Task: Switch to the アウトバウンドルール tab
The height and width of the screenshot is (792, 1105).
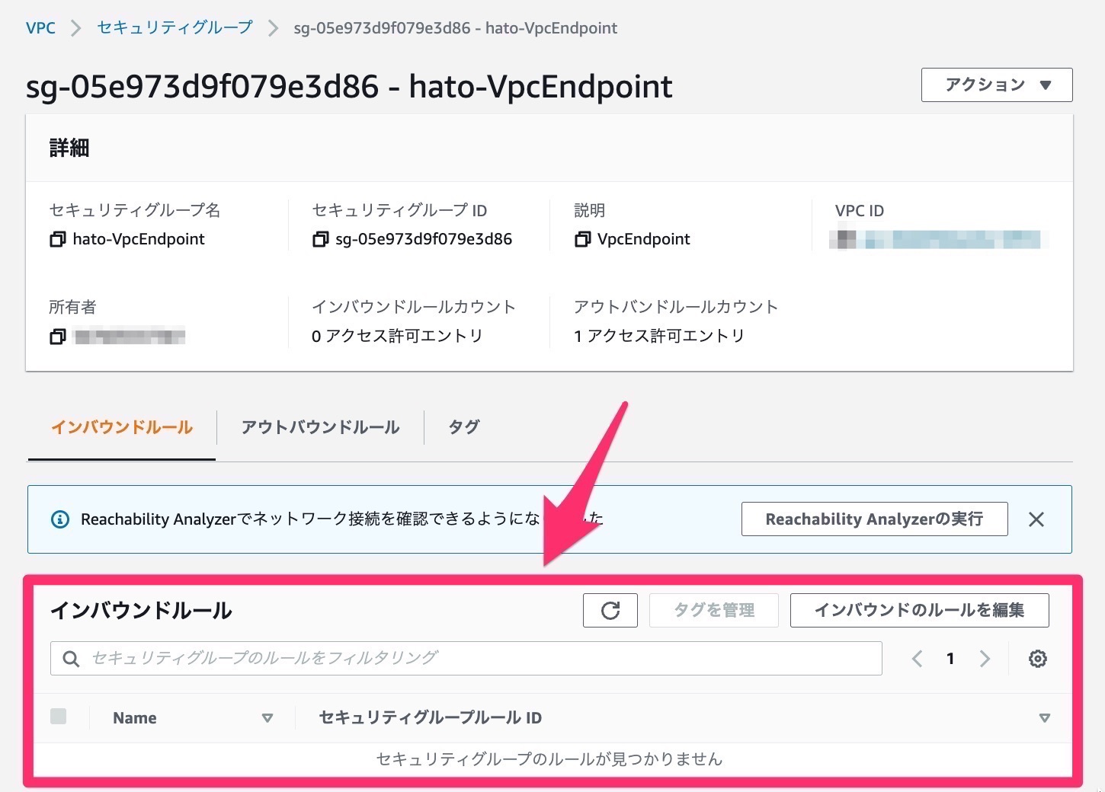Action: coord(319,427)
